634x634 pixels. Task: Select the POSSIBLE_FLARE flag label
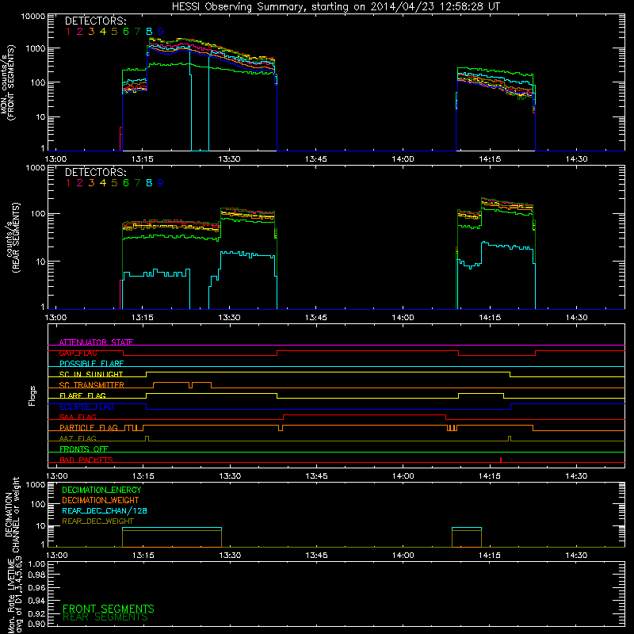tap(91, 364)
